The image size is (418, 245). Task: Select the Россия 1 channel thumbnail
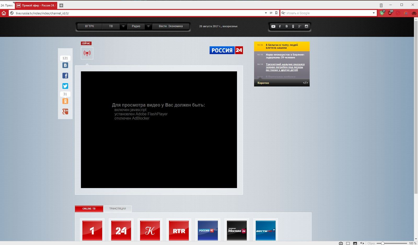pyautogui.click(x=92, y=230)
